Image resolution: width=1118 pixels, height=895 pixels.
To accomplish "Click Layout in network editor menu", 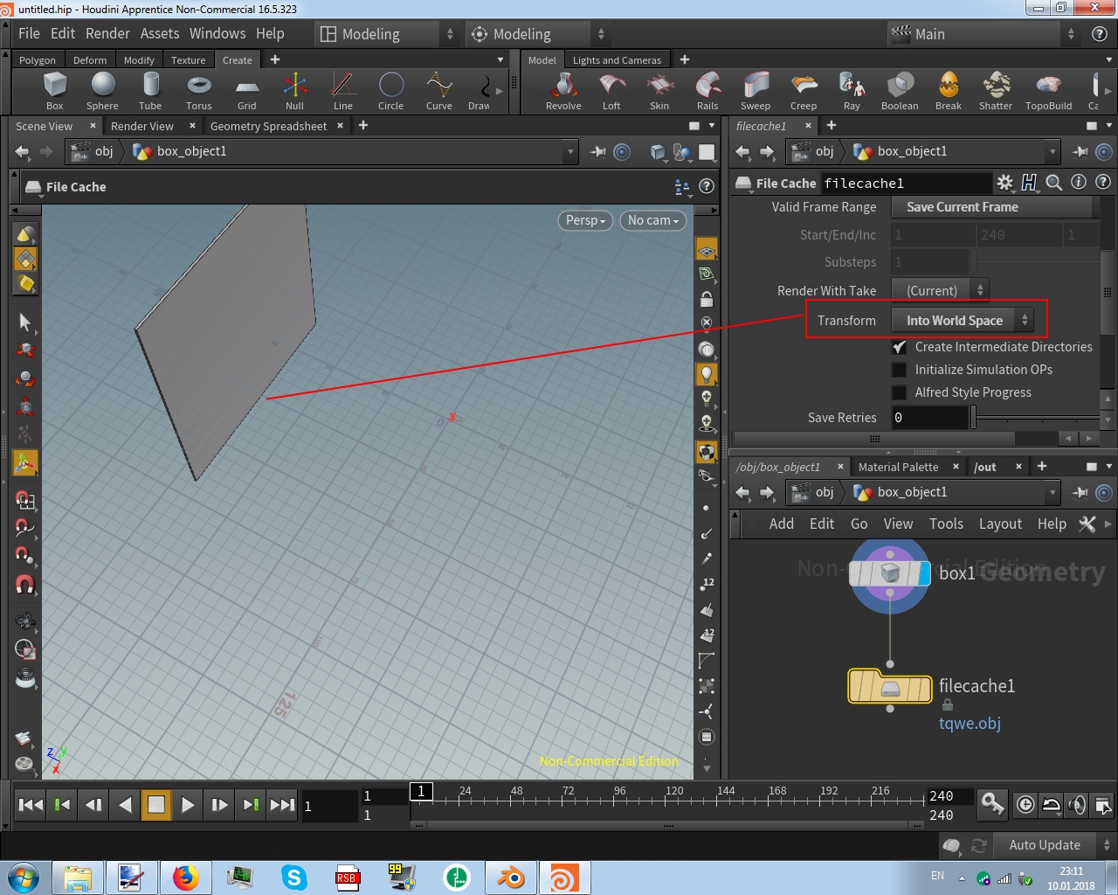I will pos(1000,524).
